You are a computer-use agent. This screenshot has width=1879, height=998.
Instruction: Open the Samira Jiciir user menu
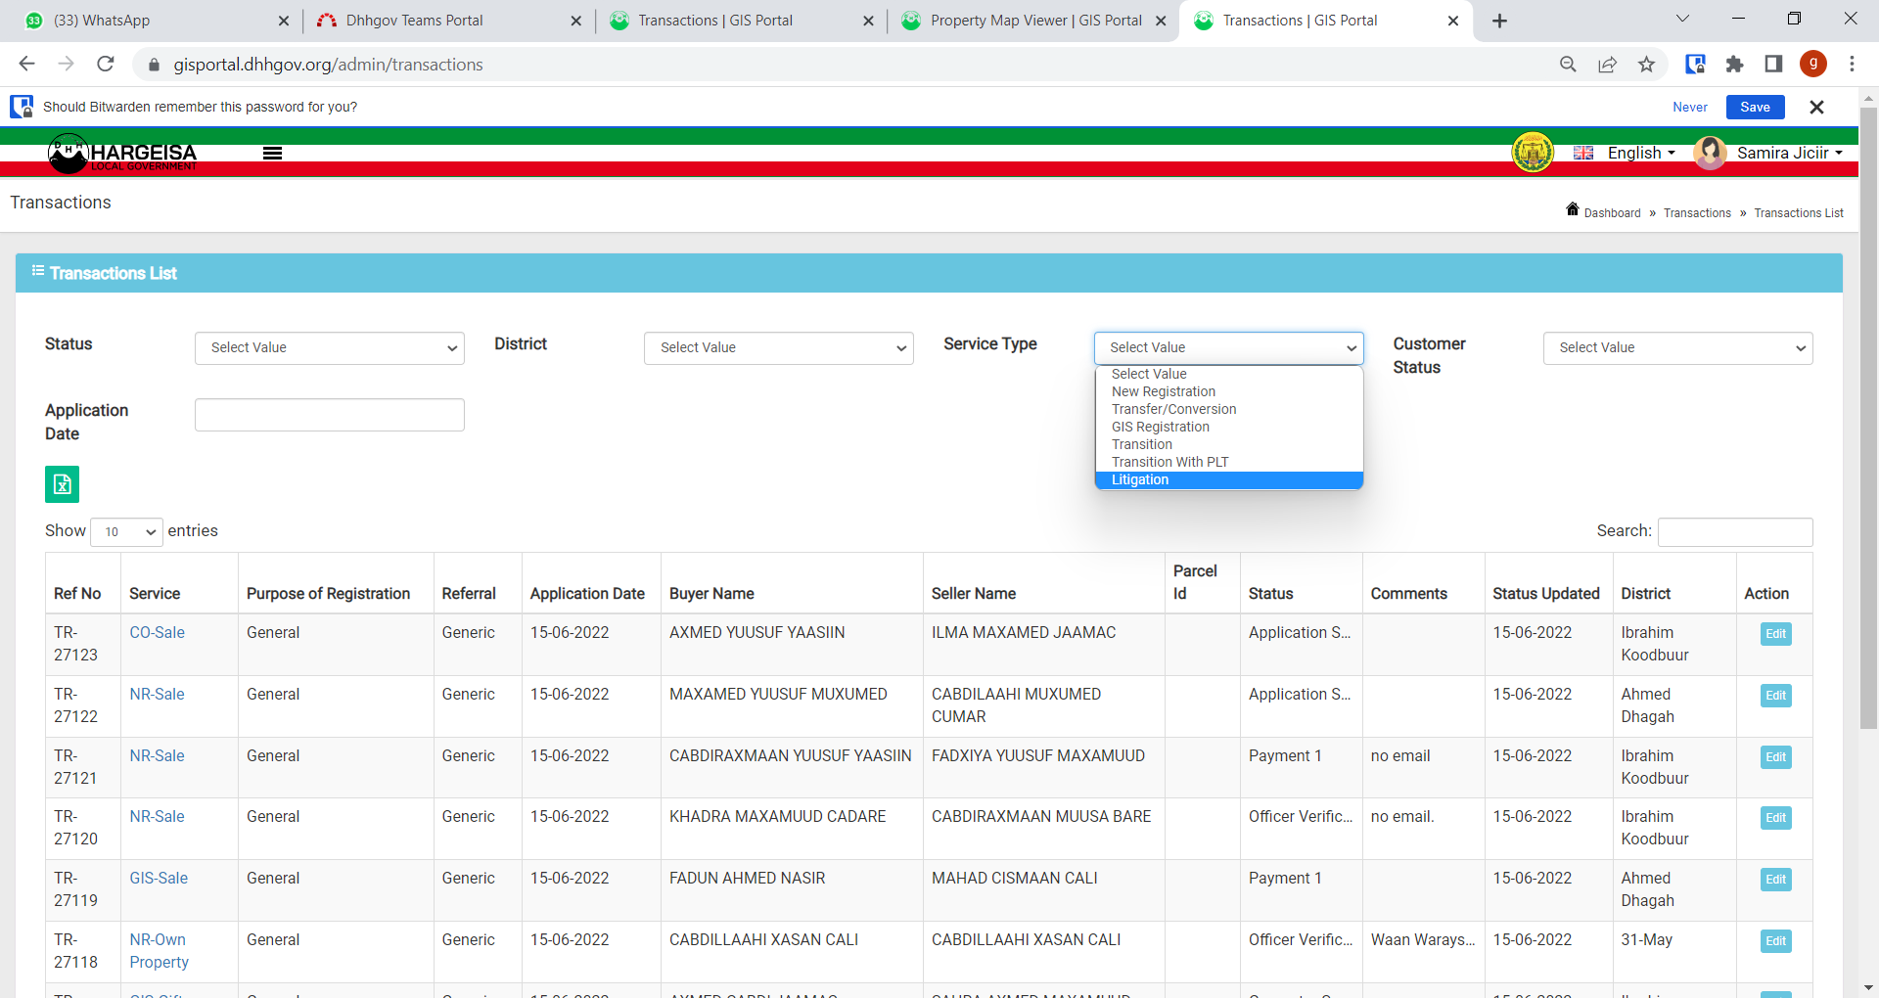coord(1790,153)
